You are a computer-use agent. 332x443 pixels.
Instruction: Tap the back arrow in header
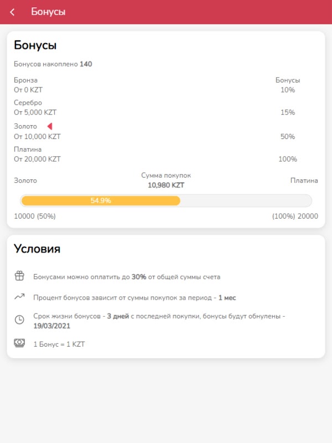pos(13,12)
